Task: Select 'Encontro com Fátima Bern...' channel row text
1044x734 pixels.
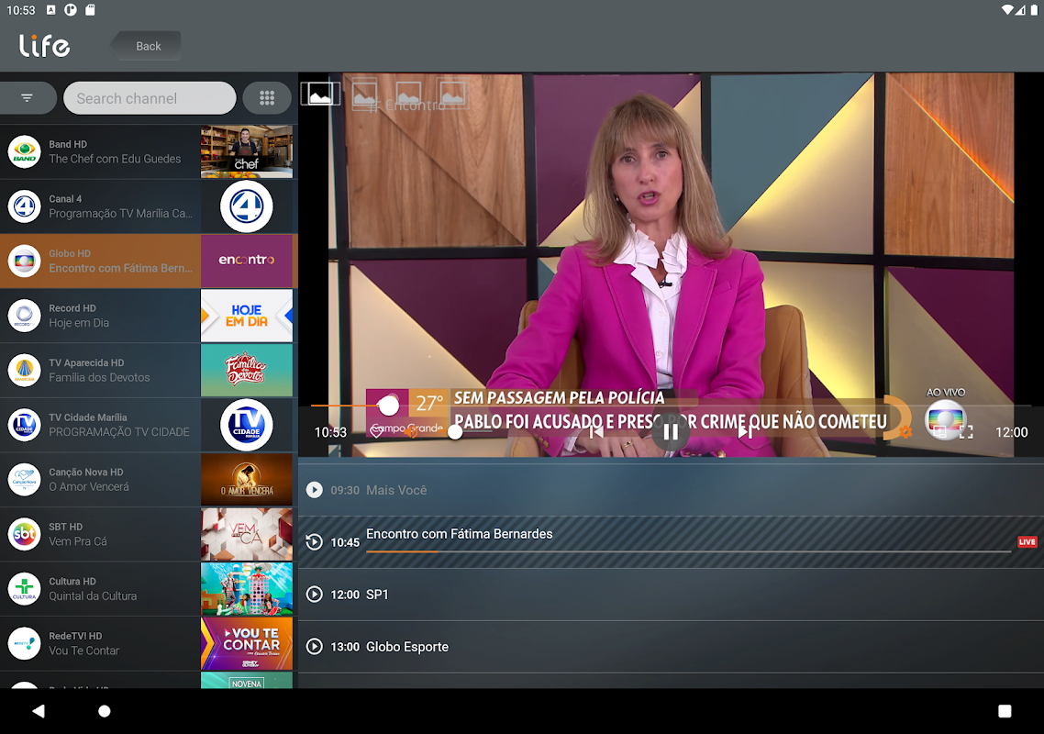Action: [x=120, y=269]
